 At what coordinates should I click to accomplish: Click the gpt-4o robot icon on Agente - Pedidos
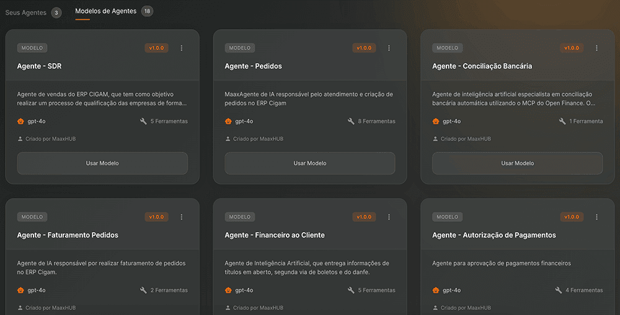228,121
